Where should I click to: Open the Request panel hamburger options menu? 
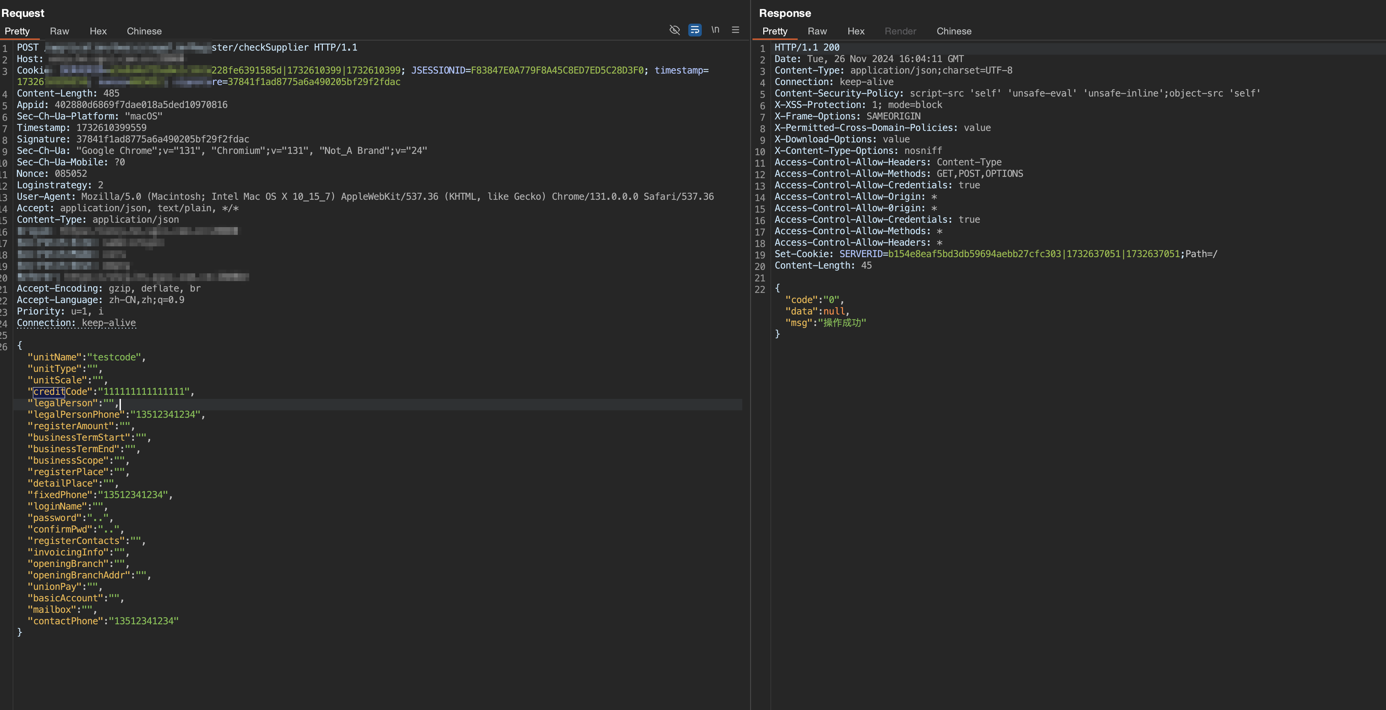(x=736, y=30)
